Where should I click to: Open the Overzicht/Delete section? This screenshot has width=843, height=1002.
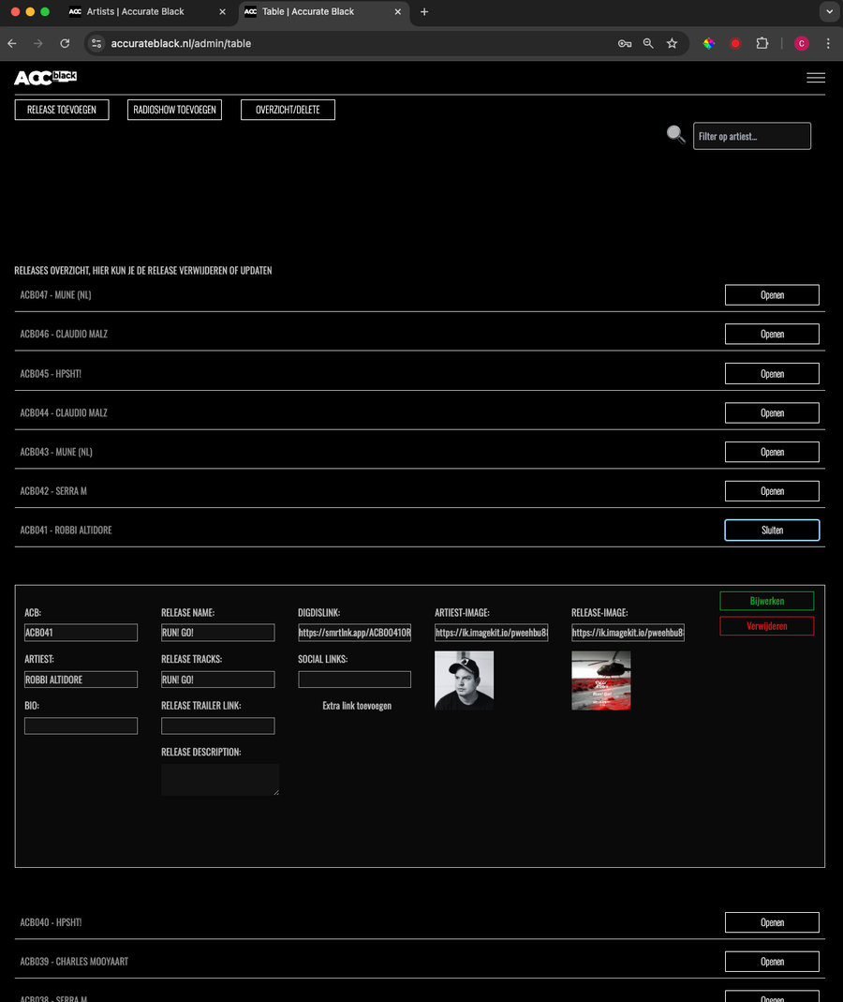click(x=288, y=110)
